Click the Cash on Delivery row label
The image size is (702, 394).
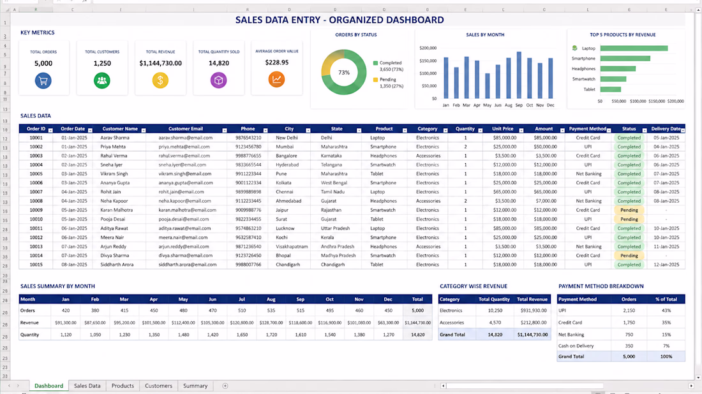coord(576,346)
